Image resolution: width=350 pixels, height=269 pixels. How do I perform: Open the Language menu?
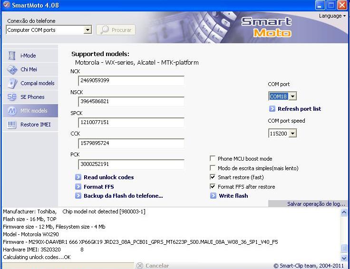click(x=332, y=16)
